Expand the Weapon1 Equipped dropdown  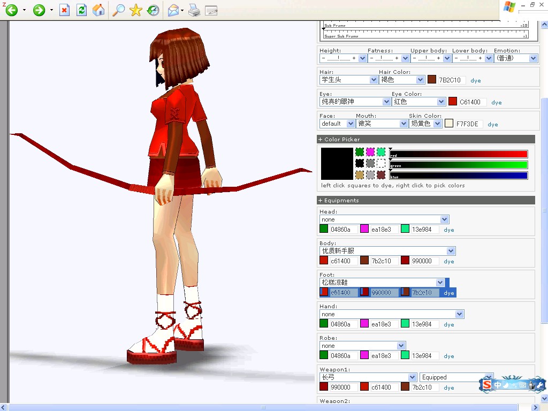click(x=456, y=377)
